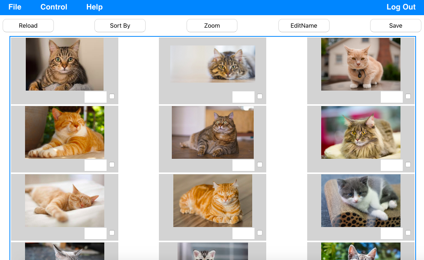This screenshot has width=424, height=260.
Task: Select the gray-white kitten on scratcher thumbnail
Action: [x=361, y=200]
